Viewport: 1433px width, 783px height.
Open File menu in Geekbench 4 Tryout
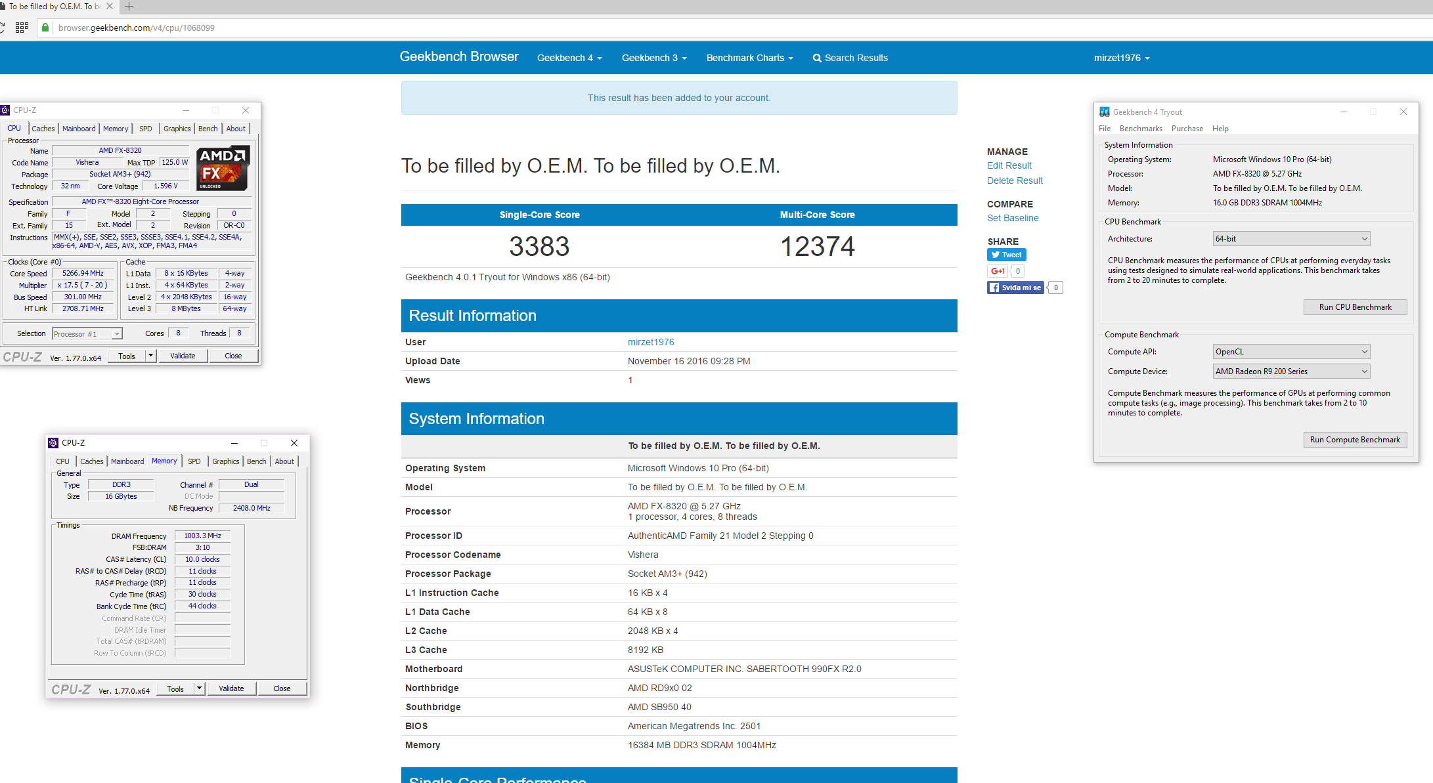tap(1105, 129)
